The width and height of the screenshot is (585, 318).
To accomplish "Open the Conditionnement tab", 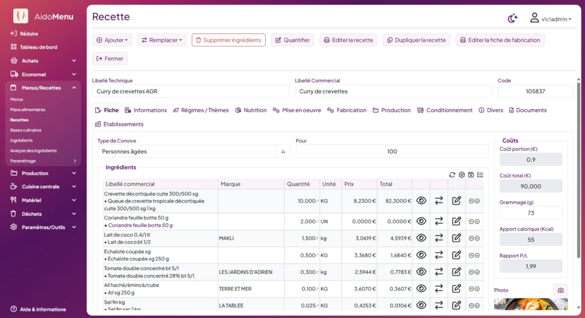I will [x=444, y=110].
